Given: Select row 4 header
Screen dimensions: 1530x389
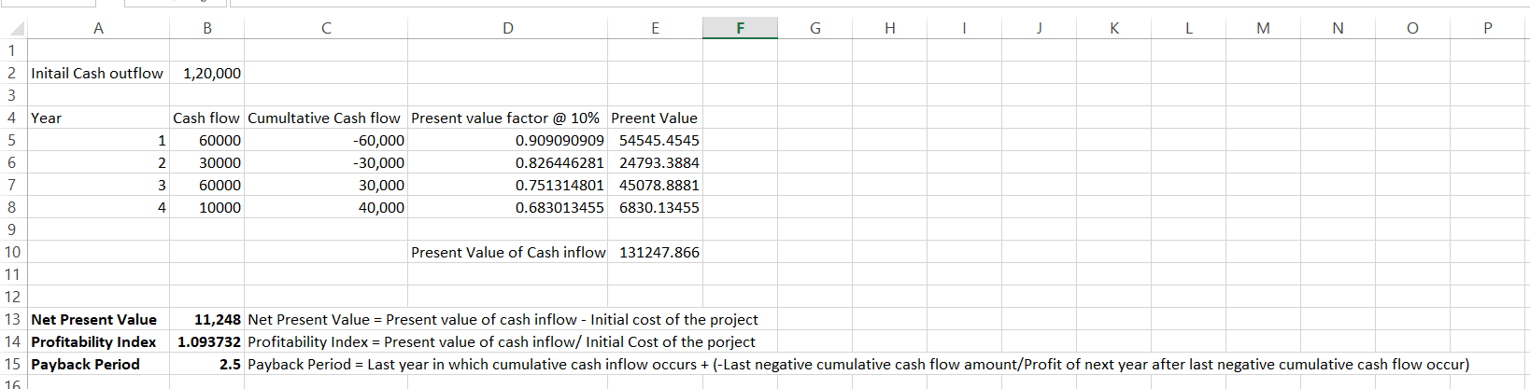Looking at the screenshot, I should point(12,118).
